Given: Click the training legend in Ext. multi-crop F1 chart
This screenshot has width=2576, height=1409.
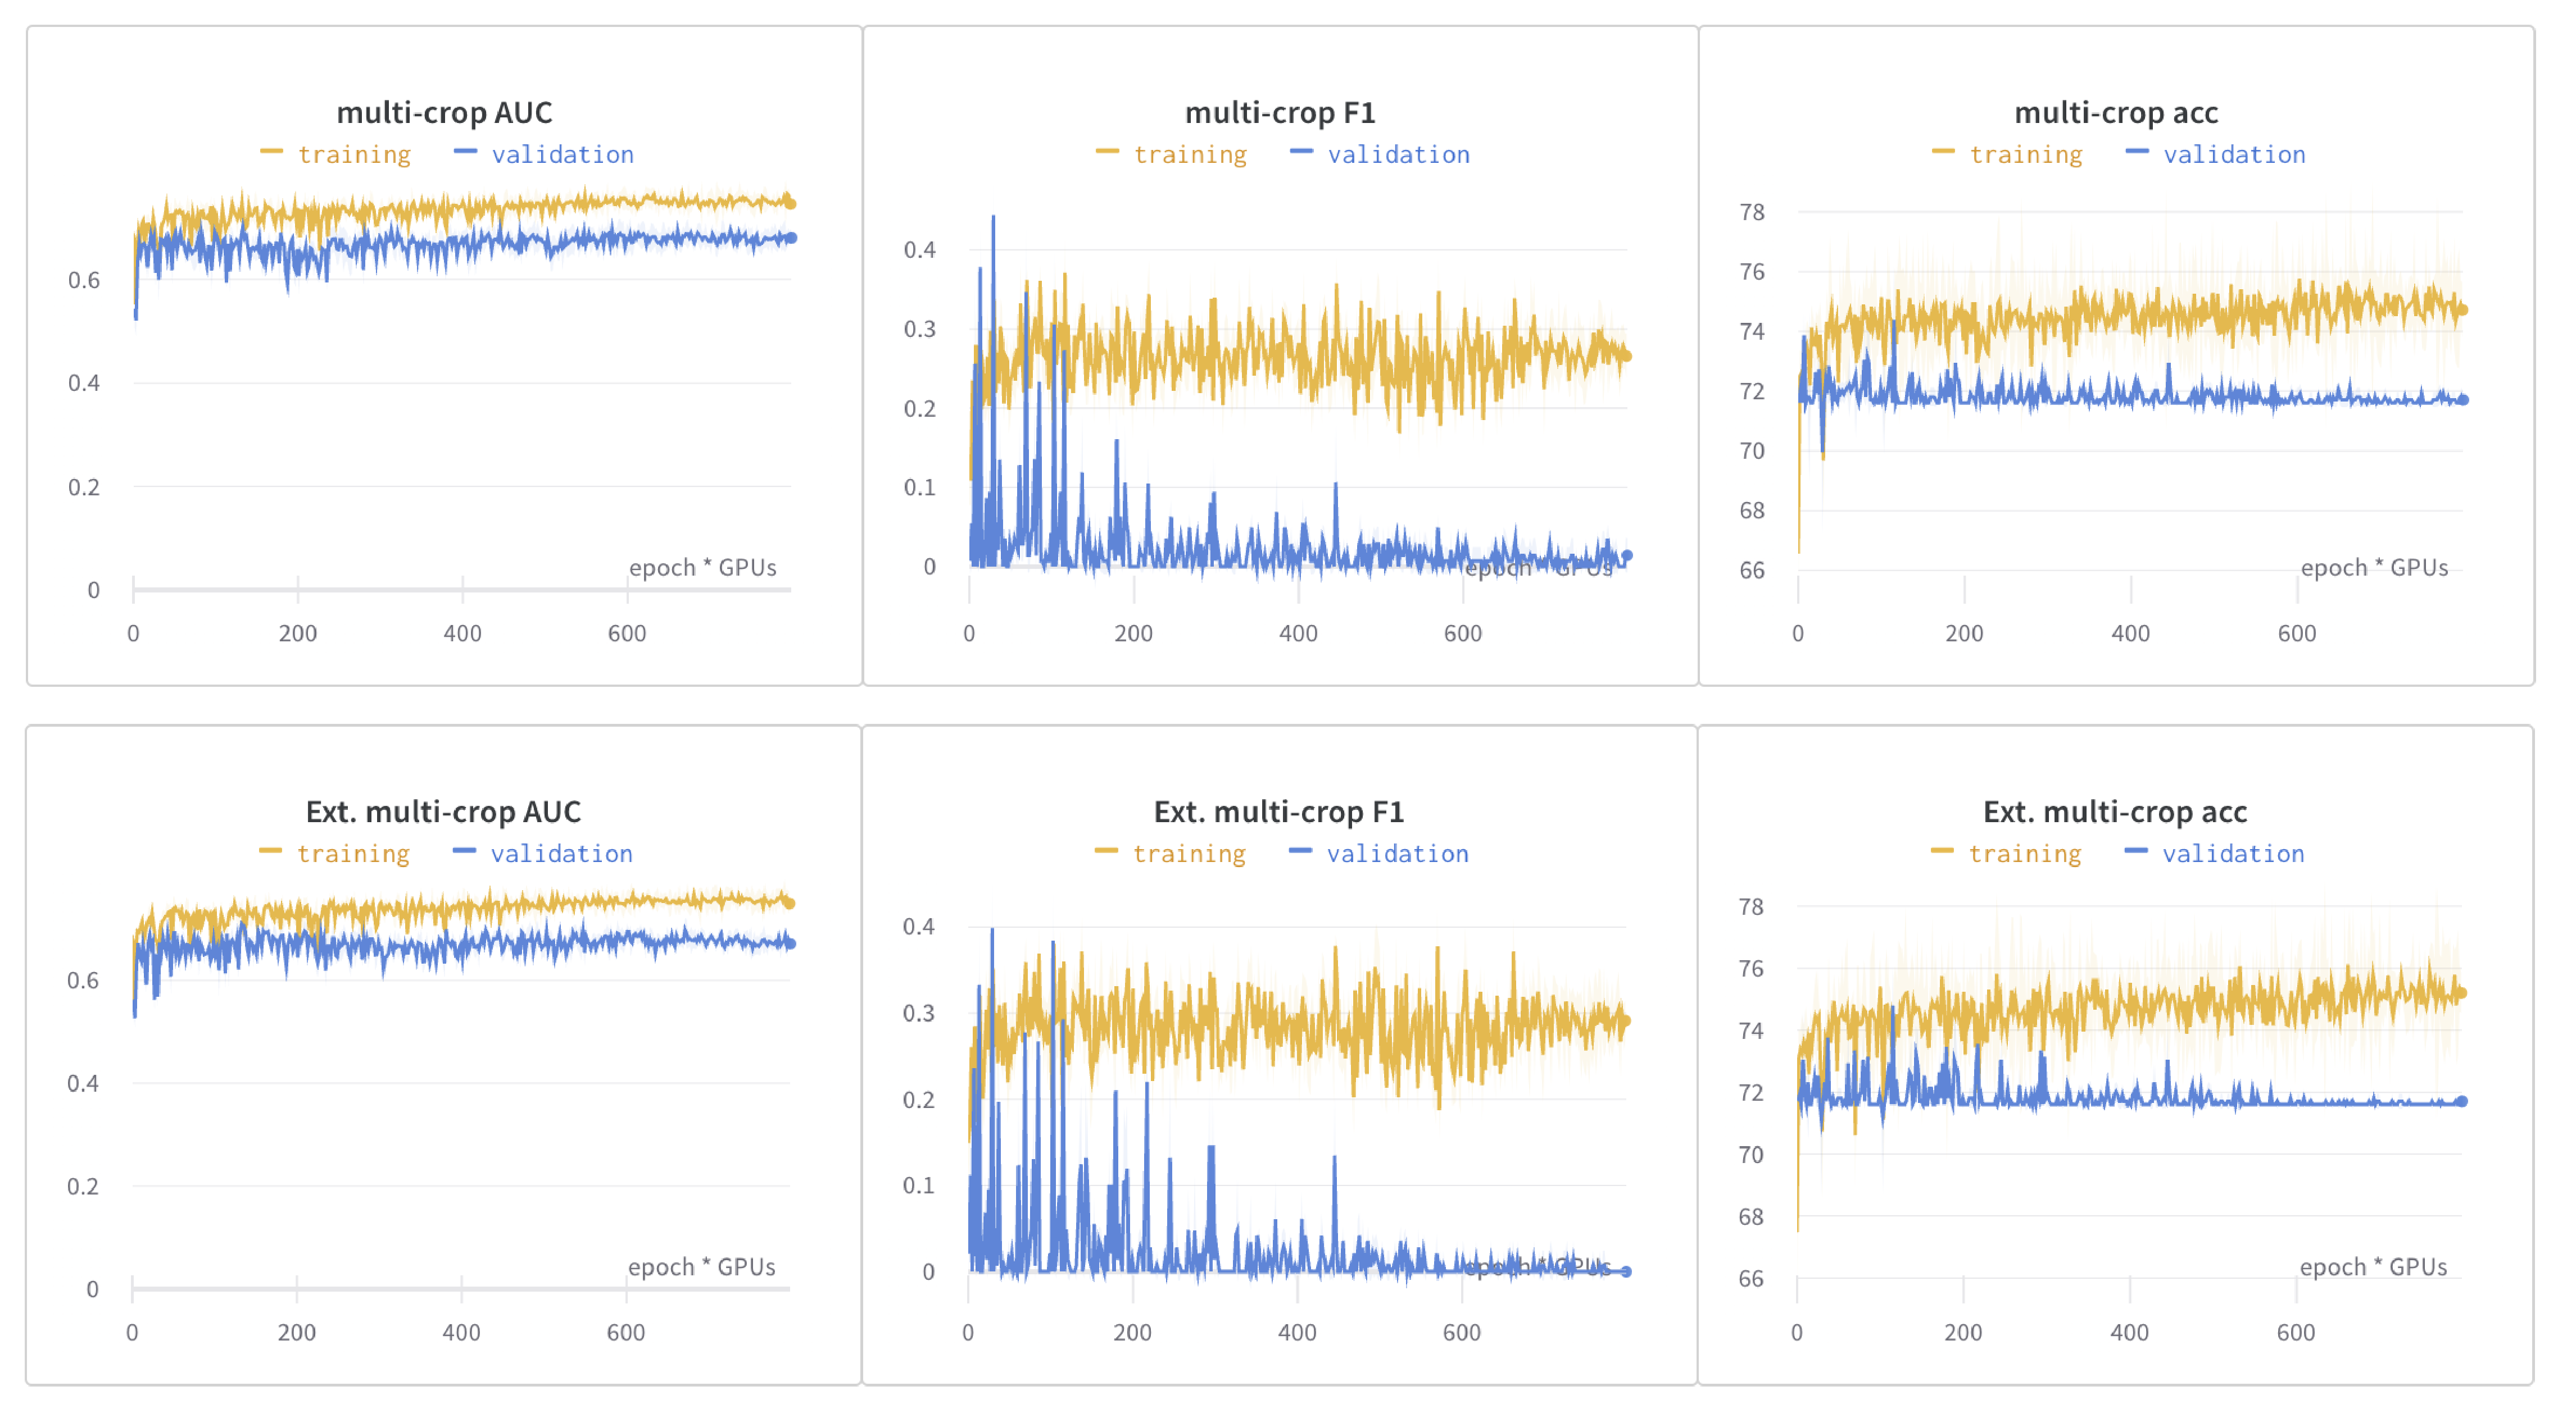Looking at the screenshot, I should [x=1170, y=854].
